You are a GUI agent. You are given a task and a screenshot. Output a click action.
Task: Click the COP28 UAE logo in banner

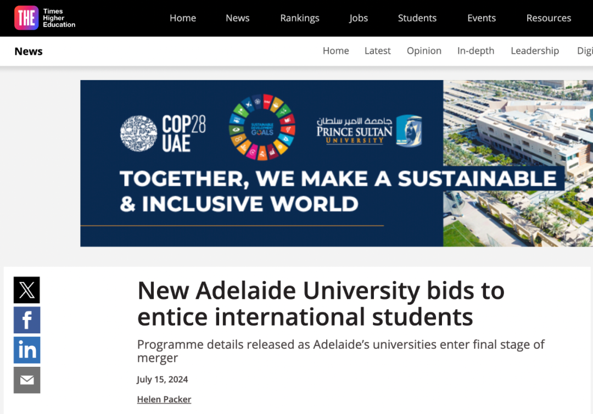(163, 133)
